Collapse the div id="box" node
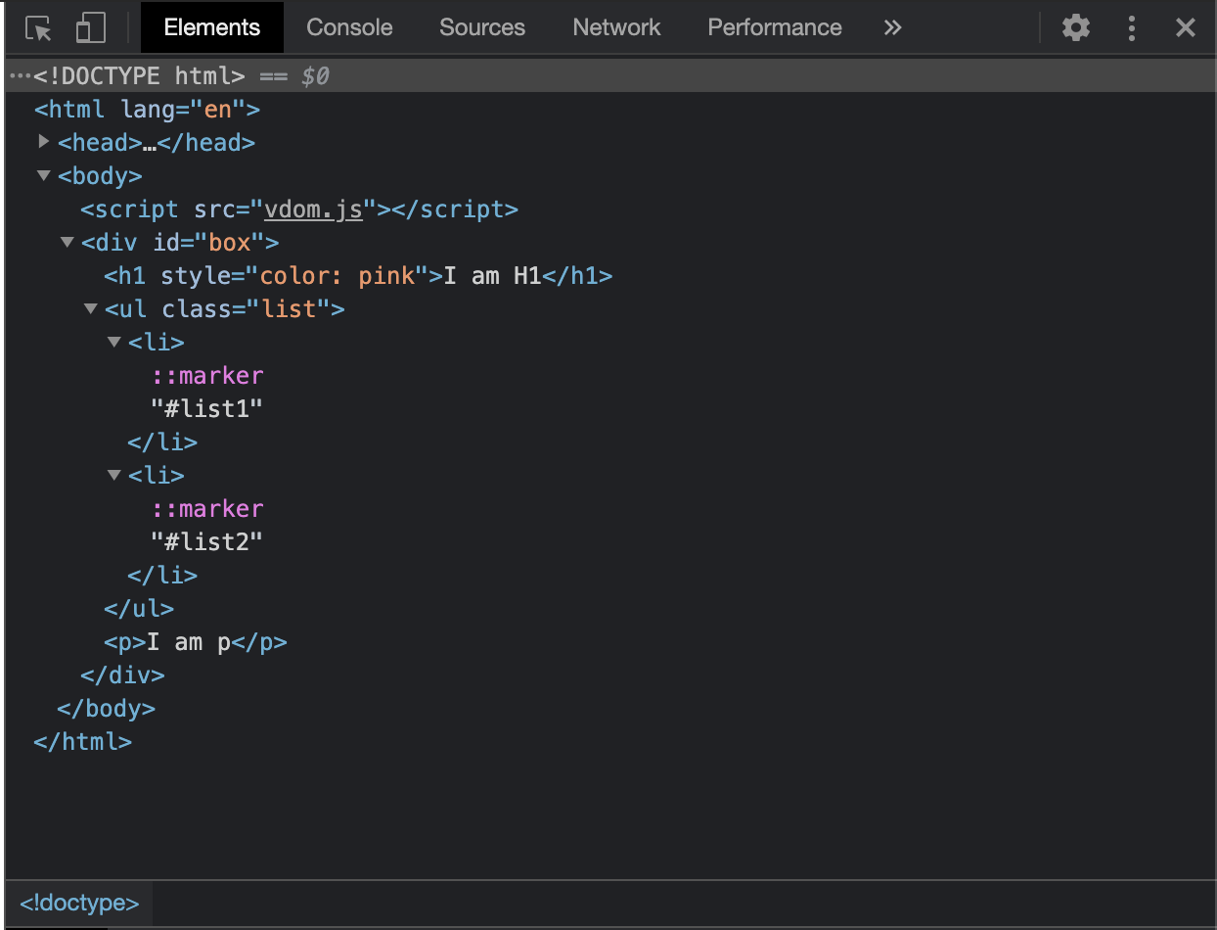 pos(67,242)
